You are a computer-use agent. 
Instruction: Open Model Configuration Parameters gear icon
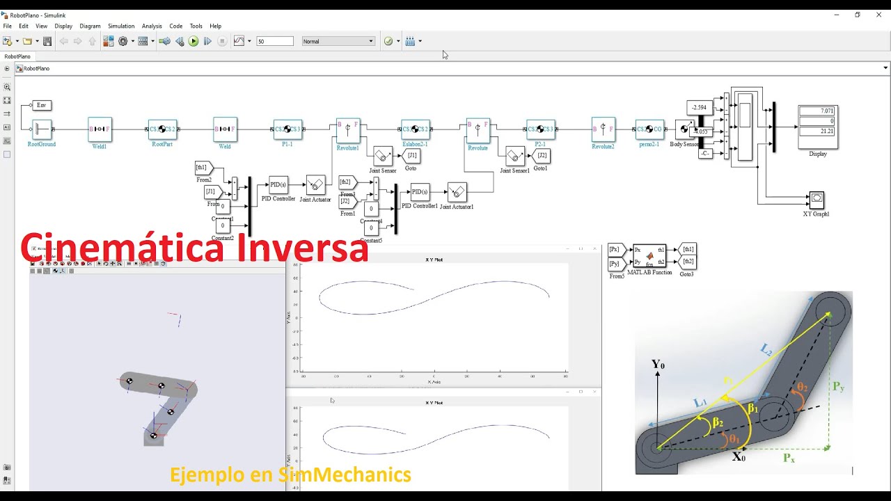click(x=123, y=41)
